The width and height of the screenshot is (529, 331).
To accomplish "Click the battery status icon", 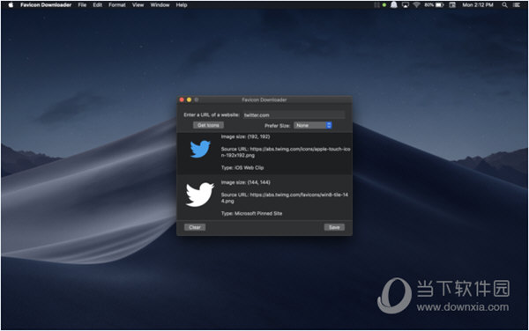I will 440,4.
